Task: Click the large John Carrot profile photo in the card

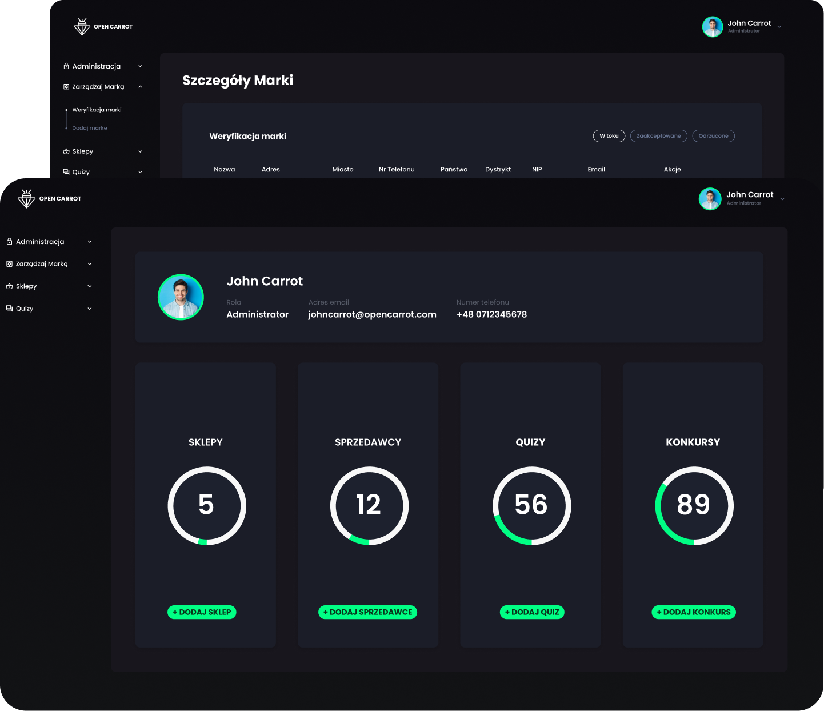Action: (181, 297)
